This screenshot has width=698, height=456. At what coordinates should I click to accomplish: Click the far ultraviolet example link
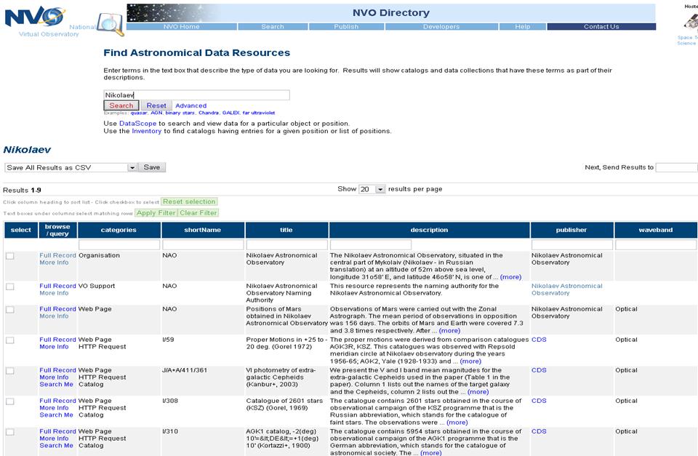tap(259, 113)
